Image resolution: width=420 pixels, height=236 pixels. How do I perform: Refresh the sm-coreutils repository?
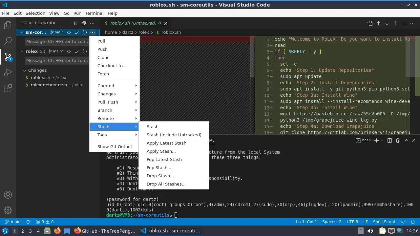pos(85,32)
